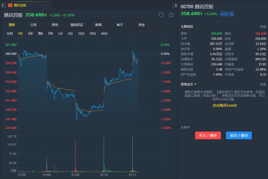Click the 361.800 price axis label
The width and height of the screenshot is (268, 179).
[x=11, y=45]
